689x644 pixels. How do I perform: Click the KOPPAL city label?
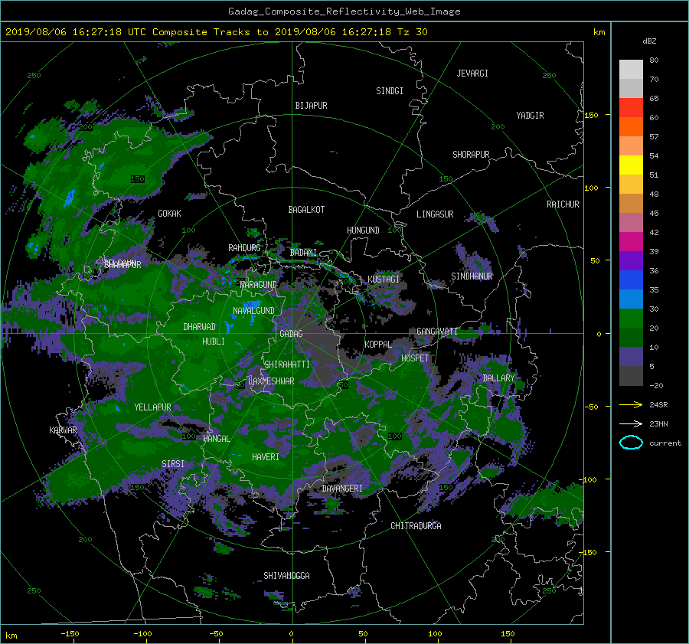pos(378,345)
